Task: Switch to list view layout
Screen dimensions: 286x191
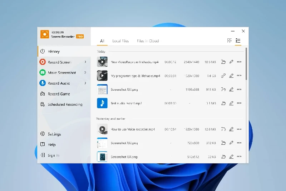Action: (x=238, y=40)
